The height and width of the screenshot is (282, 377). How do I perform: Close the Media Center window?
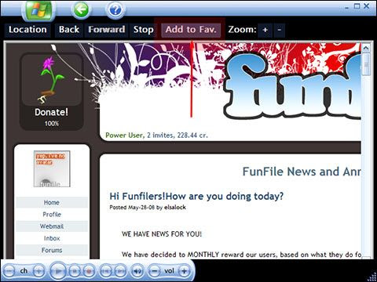click(x=367, y=6)
